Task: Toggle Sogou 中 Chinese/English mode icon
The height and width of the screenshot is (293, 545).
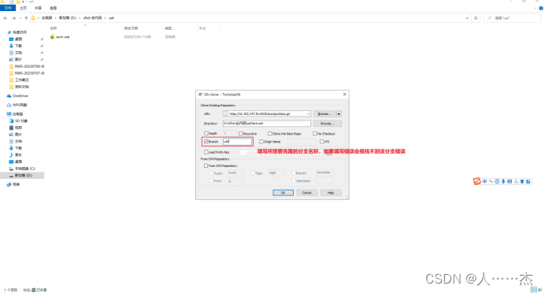Action: tap(484, 181)
